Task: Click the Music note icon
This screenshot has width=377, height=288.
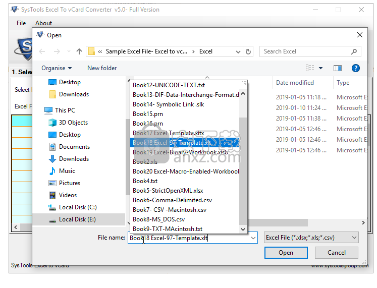Action: 52,171
